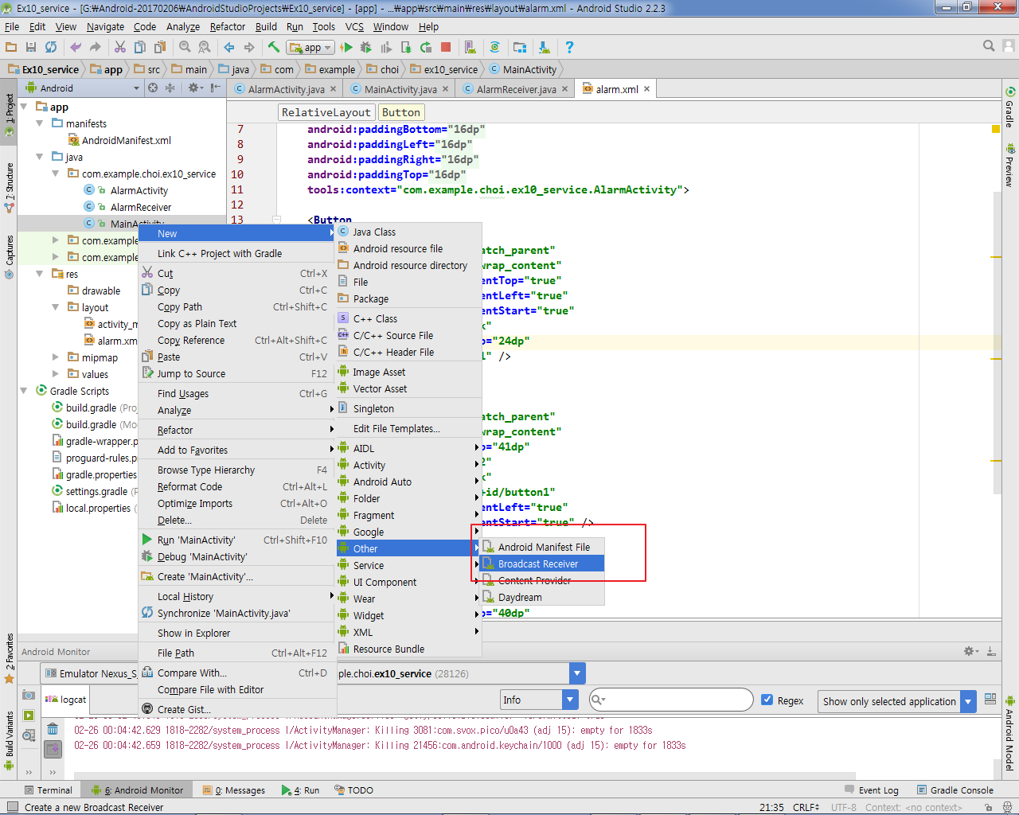Open the Info log level dropdown
1019x815 pixels.
pyautogui.click(x=539, y=700)
